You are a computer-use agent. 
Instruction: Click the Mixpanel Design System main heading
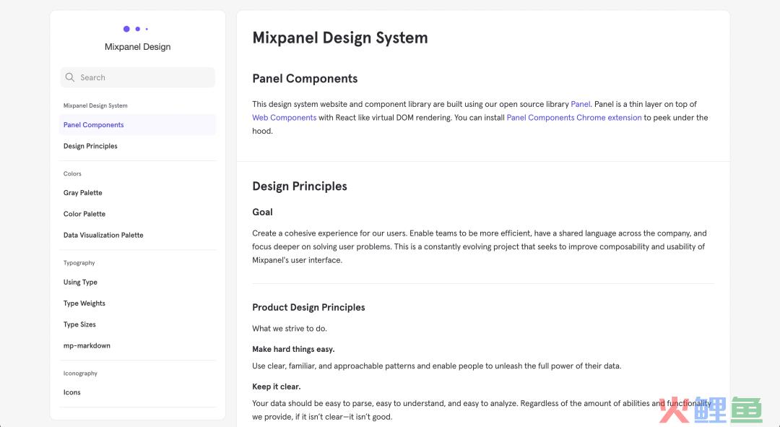pos(339,38)
